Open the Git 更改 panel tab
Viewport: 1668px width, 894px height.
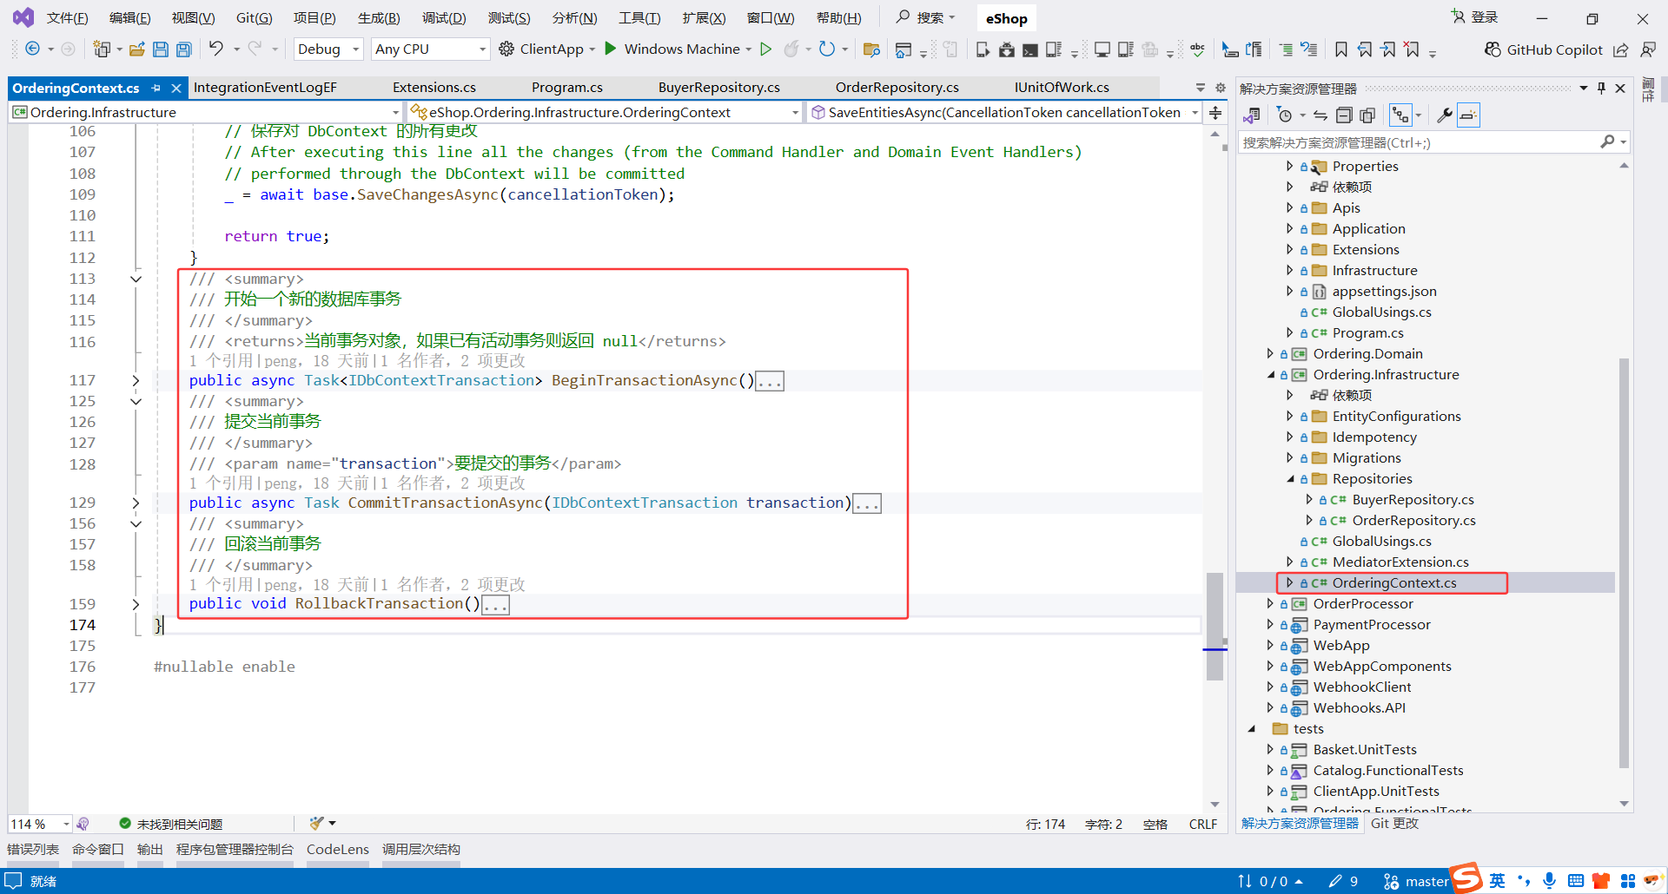click(x=1394, y=824)
